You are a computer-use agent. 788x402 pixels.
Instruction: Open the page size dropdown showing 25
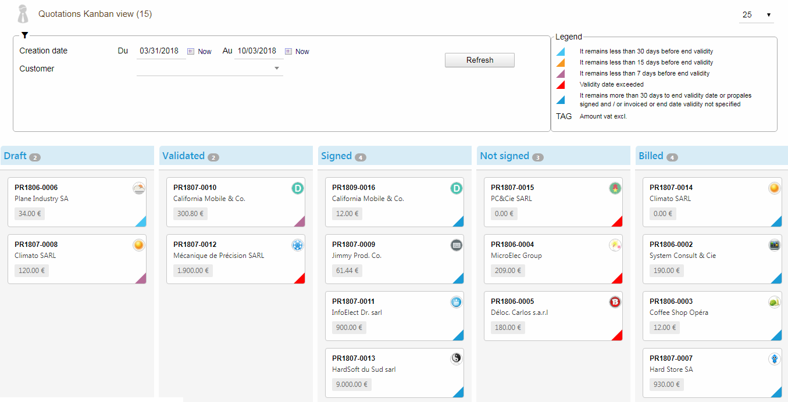click(x=756, y=15)
